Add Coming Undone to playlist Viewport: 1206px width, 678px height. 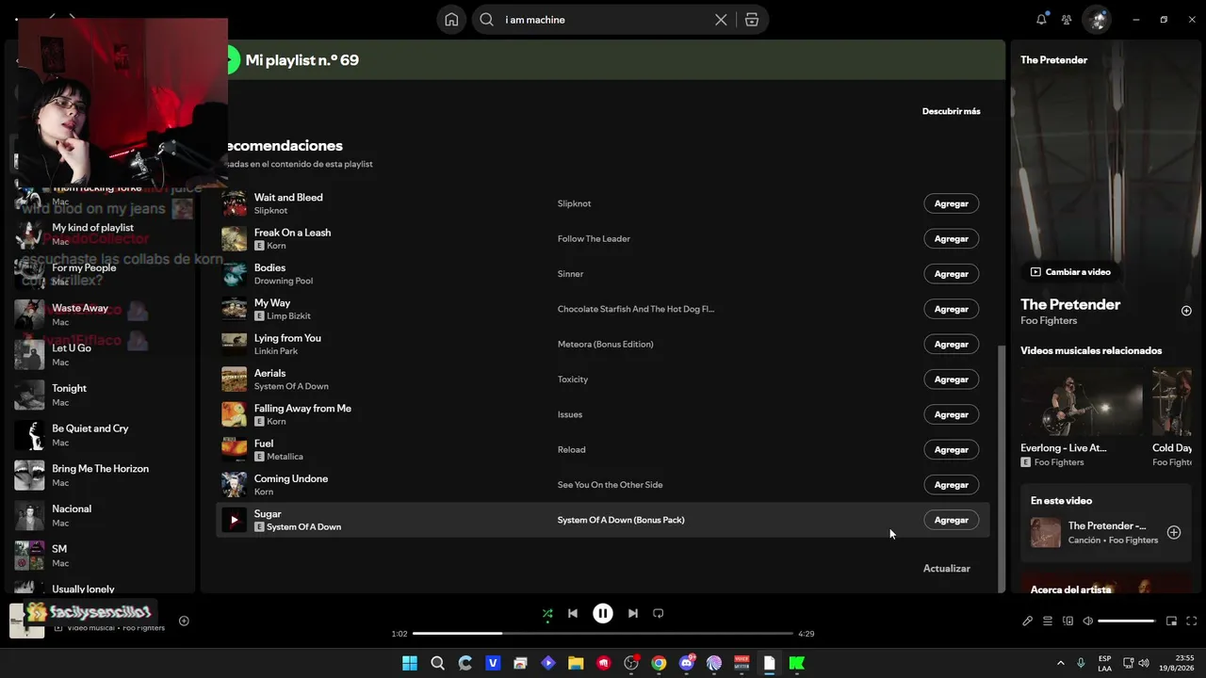tap(952, 485)
